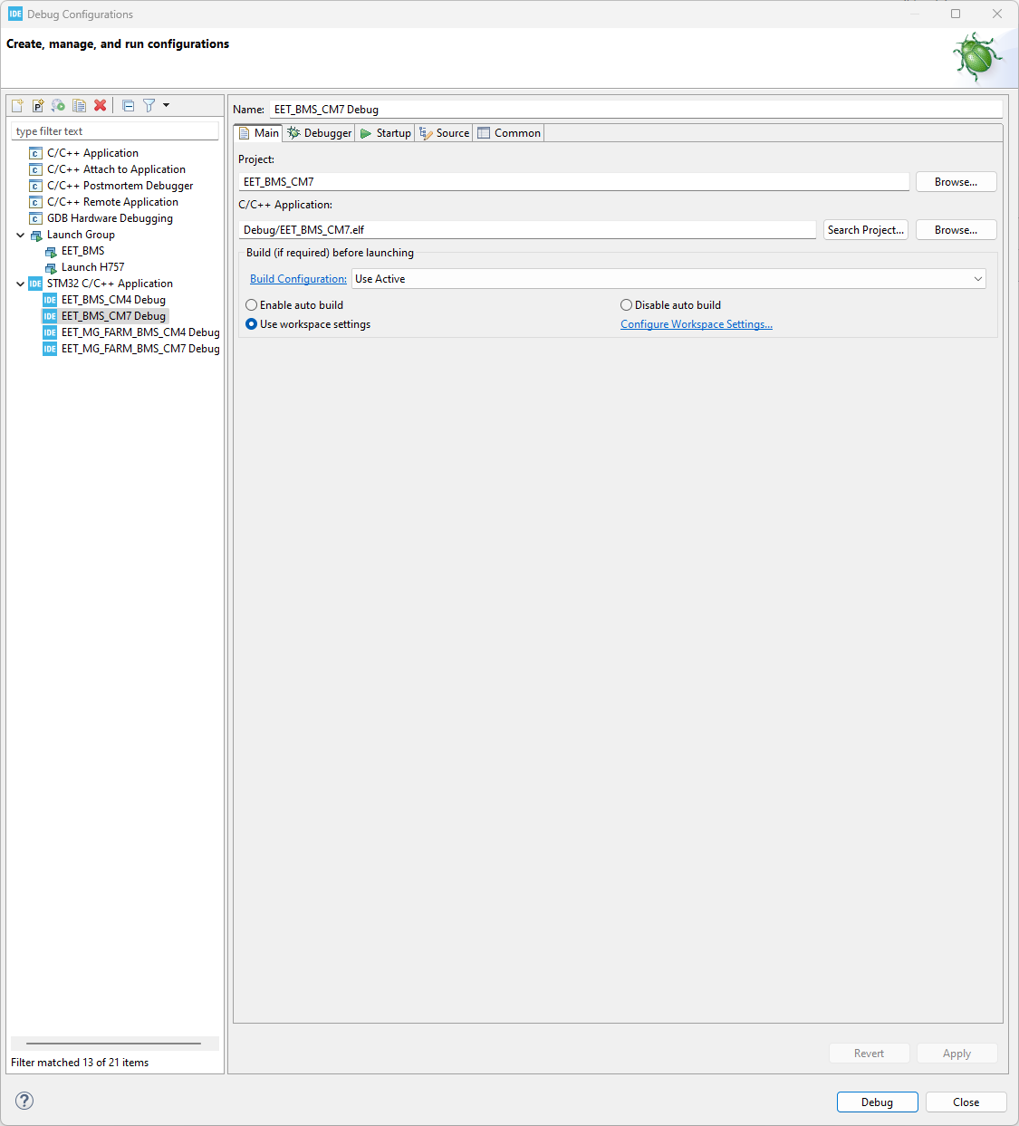Screen dimensions: 1019x1126
Task: Open the Build Configuration link
Action: 298,279
